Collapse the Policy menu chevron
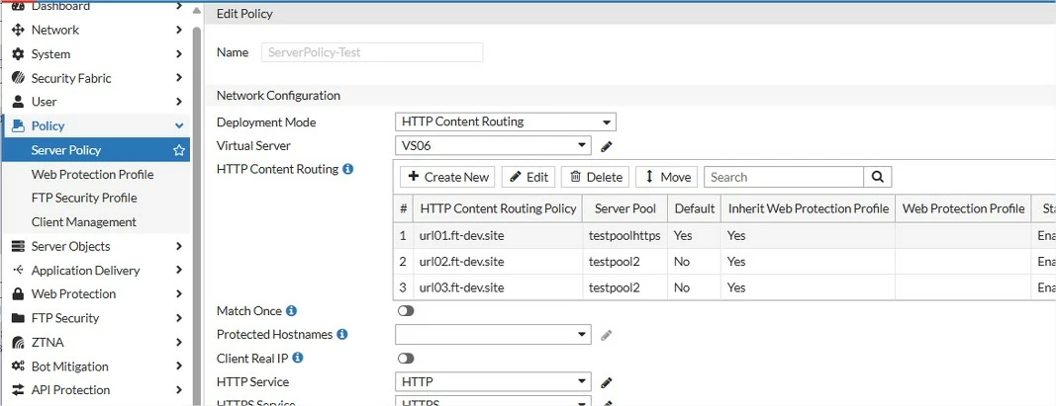This screenshot has height=406, width=1056. tap(178, 126)
